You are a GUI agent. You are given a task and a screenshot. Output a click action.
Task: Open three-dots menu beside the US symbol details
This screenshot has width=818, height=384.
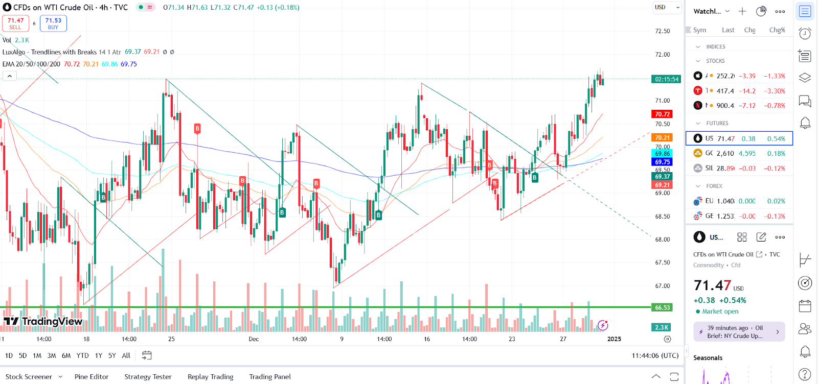coord(780,237)
